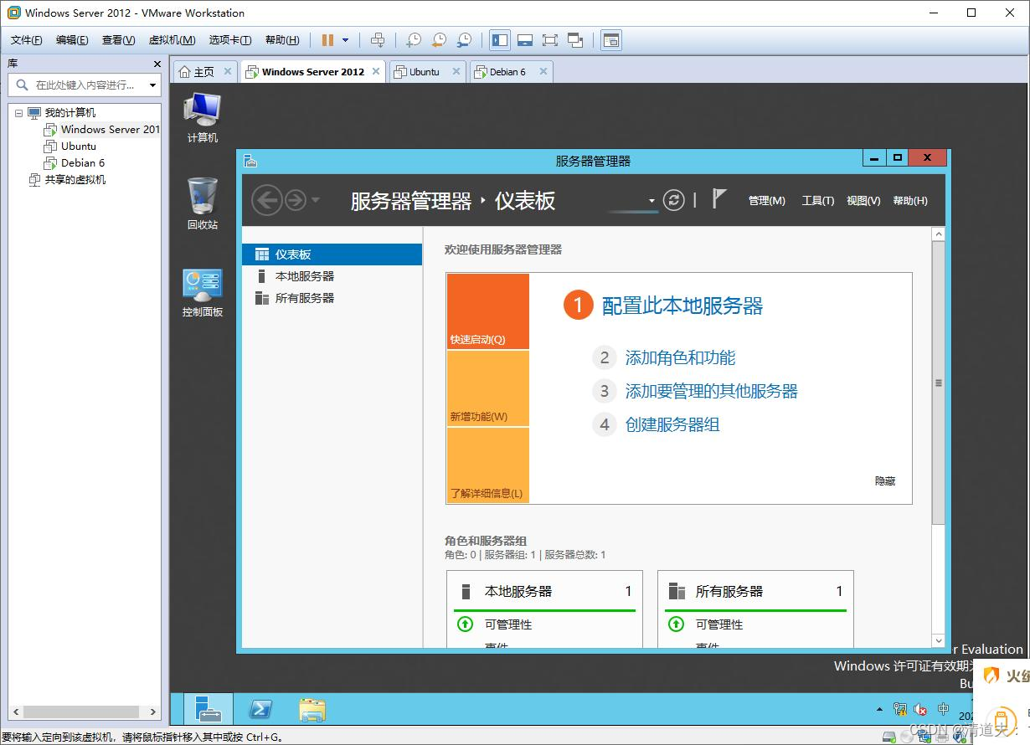1030x745 pixels.
Task: Take a snapshot using the clock-plus icon
Action: 414,39
